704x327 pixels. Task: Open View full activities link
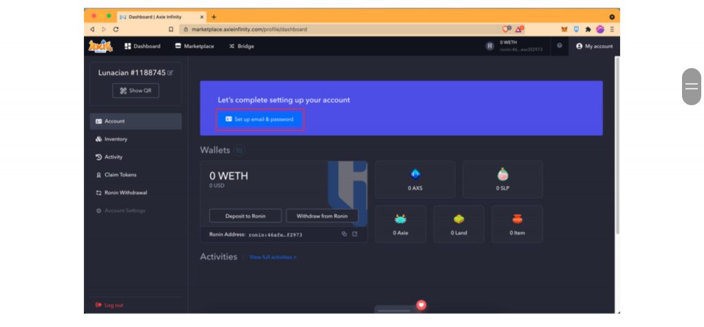coord(273,258)
